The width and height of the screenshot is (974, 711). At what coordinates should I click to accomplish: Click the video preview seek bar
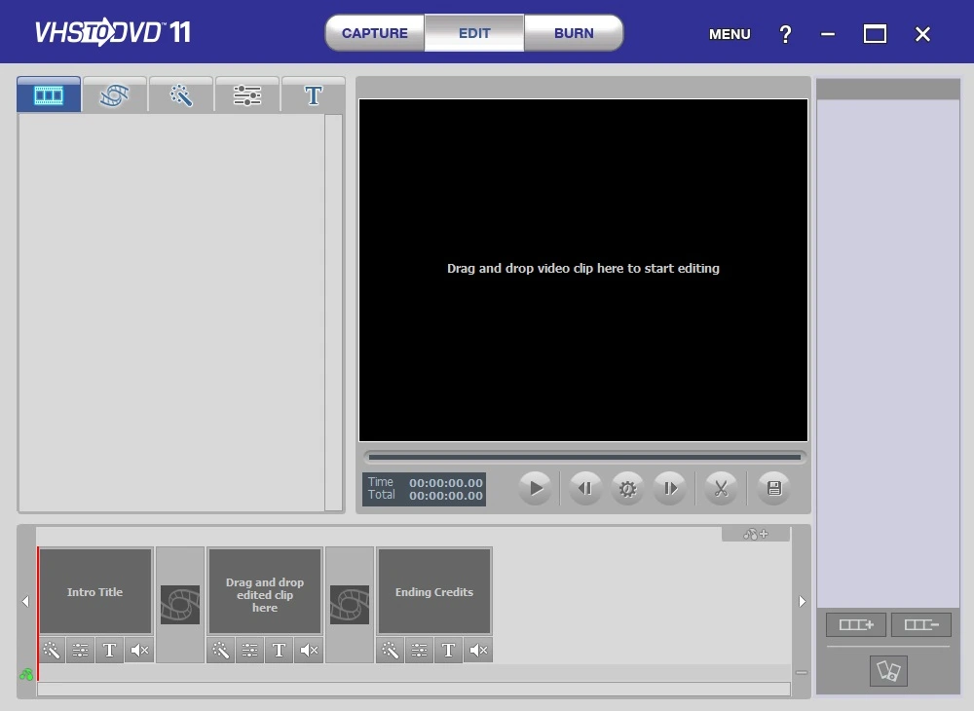tap(584, 457)
